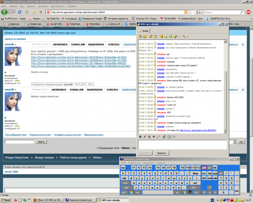Go to Firefox home page icon
The width and height of the screenshot is (253, 203).
[x=34, y=12]
